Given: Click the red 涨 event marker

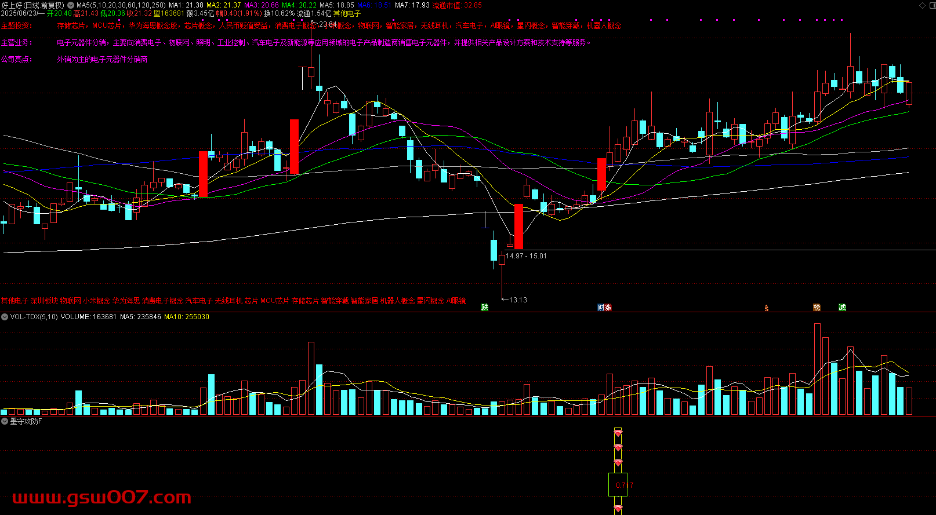Looking at the screenshot, I should pos(608,308).
